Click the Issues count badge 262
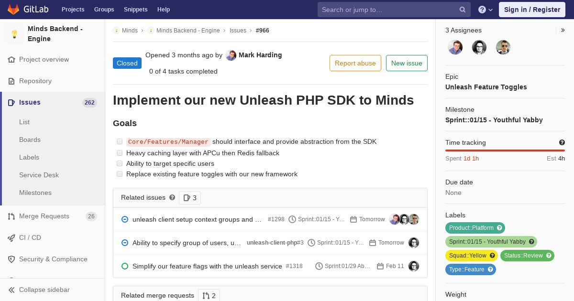 (x=89, y=103)
